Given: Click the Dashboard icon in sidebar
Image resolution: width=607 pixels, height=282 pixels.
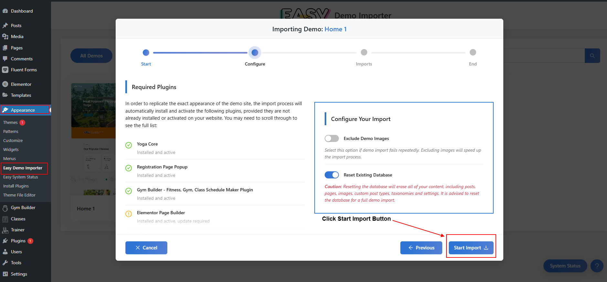Looking at the screenshot, I should pos(5,11).
